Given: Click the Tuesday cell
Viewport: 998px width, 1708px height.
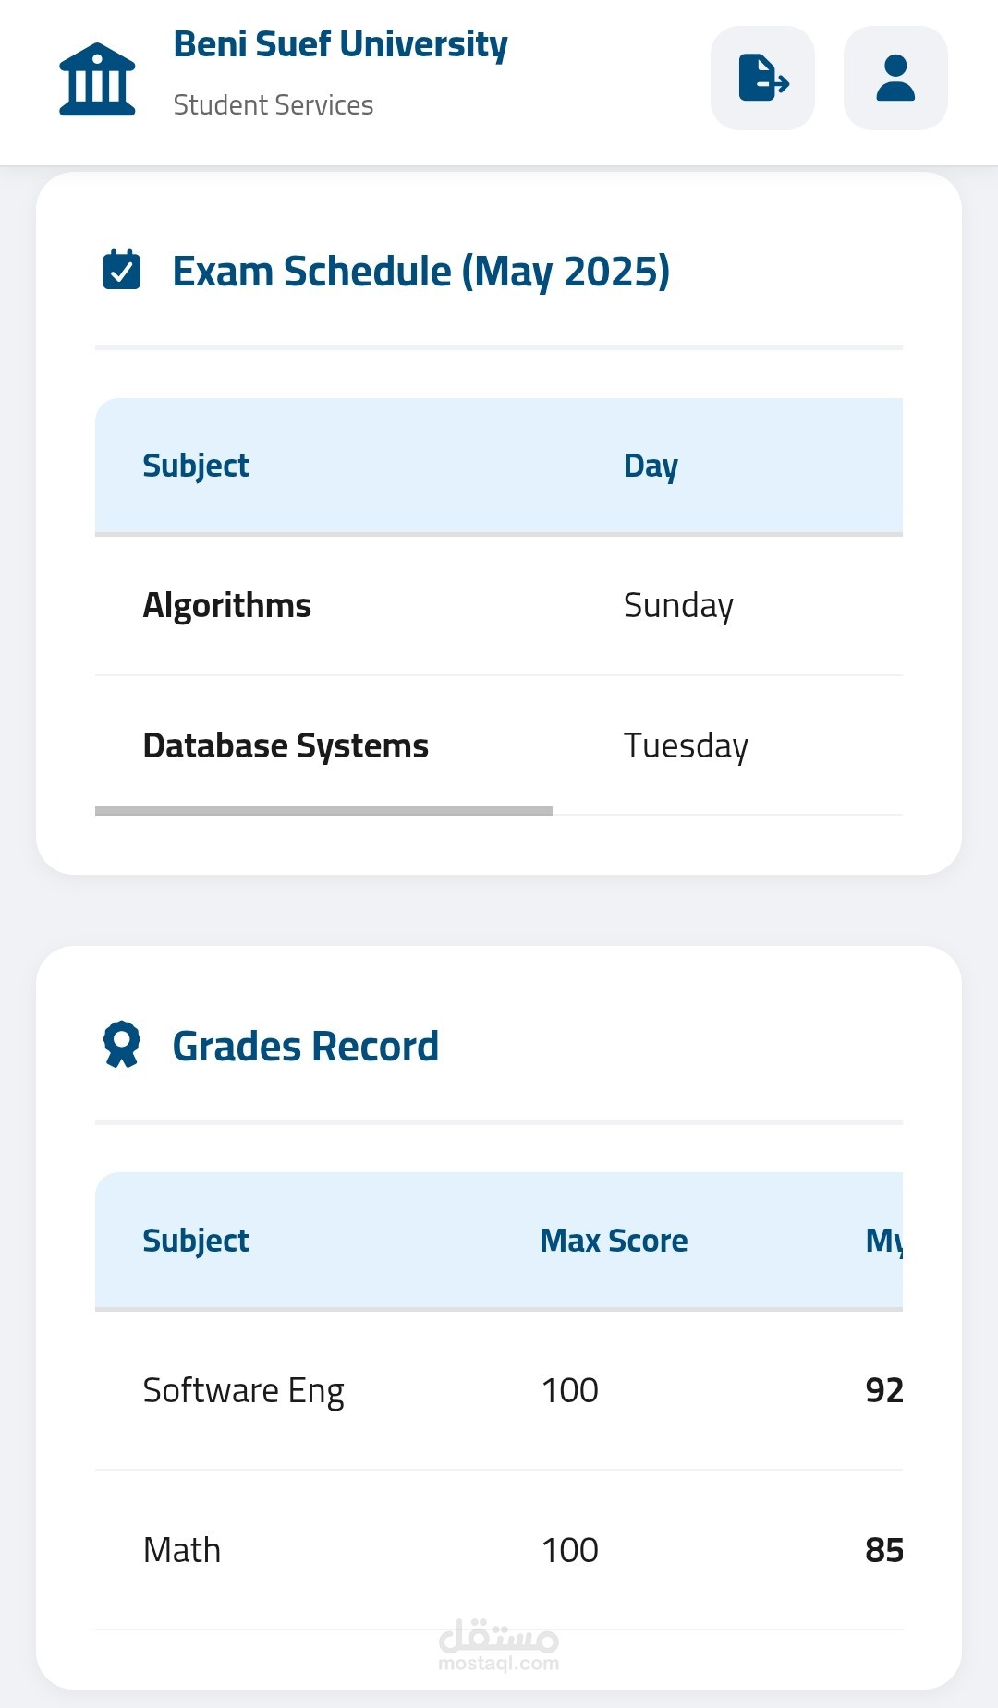Looking at the screenshot, I should click(x=686, y=745).
